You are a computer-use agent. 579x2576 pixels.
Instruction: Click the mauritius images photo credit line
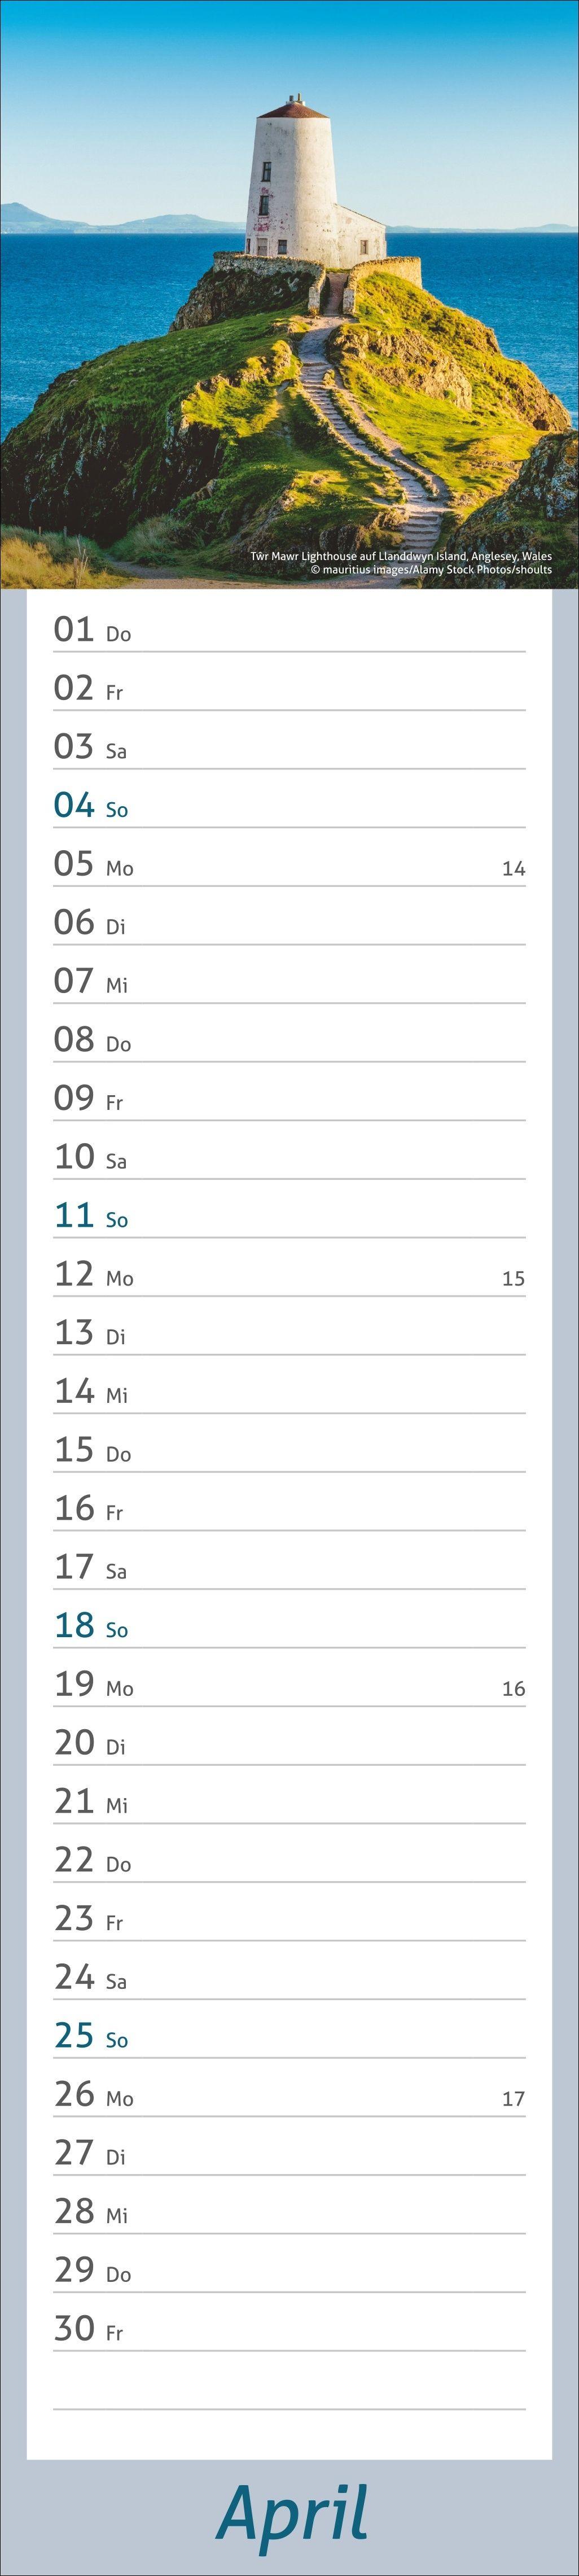point(431,570)
